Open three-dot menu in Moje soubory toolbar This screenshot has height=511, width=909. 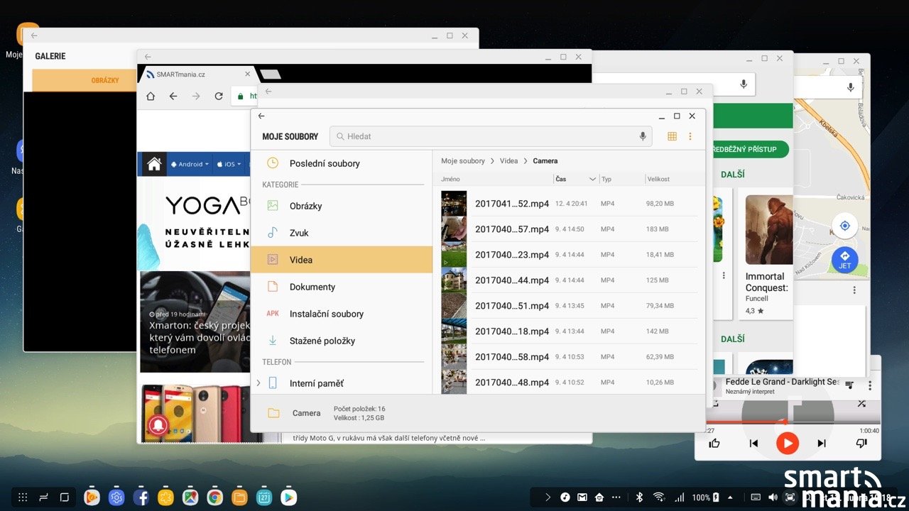[x=690, y=136]
